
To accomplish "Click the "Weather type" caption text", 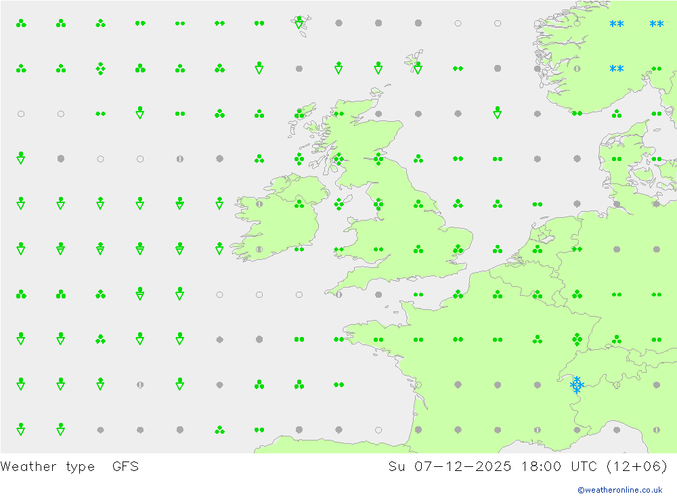I will (47, 467).
